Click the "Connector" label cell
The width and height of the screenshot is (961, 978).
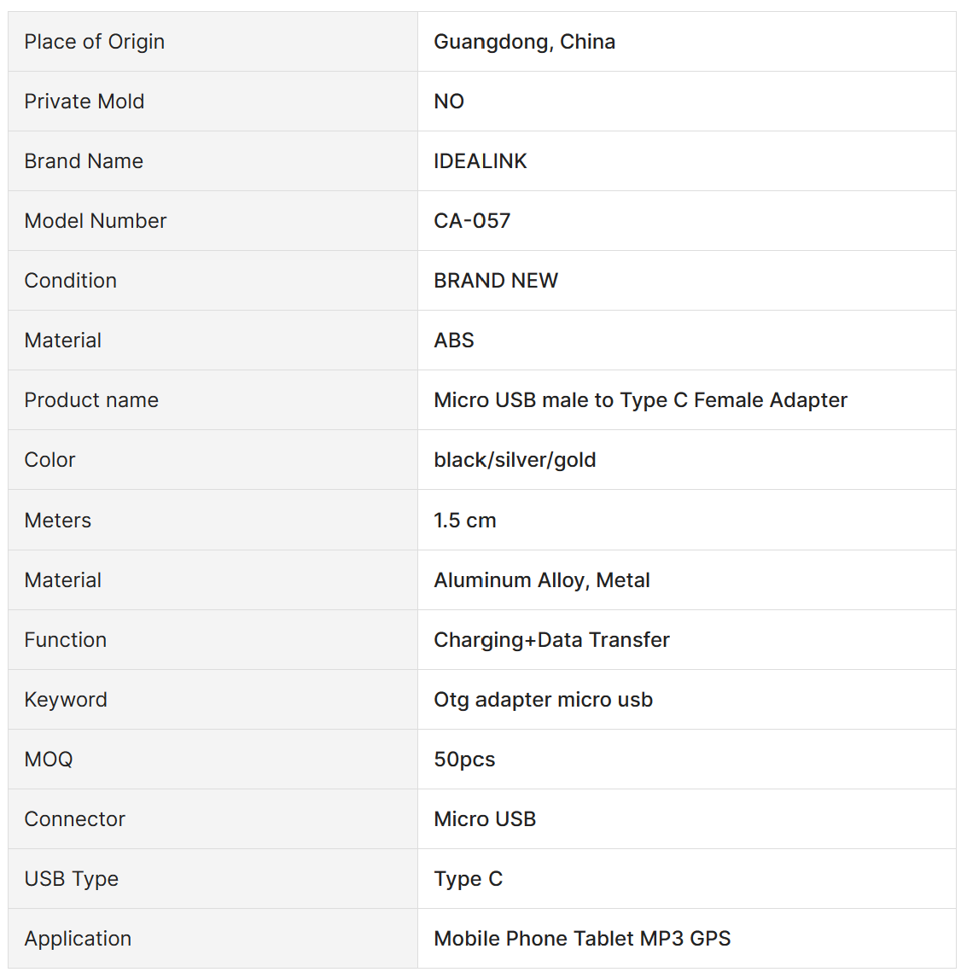tap(74, 819)
